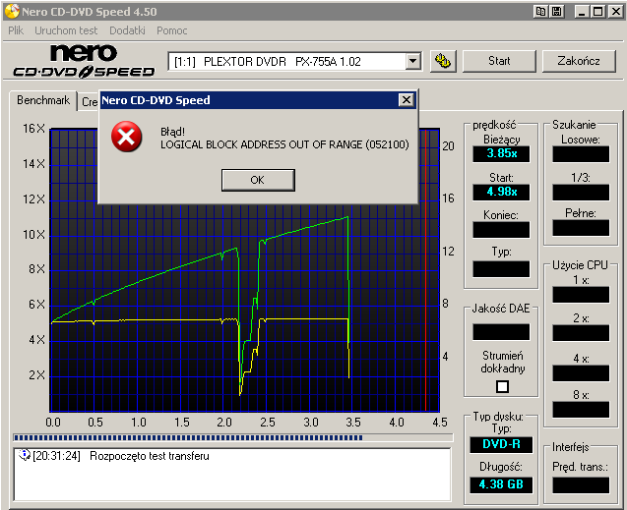Minimize the Nero CD-DVD Speed window
Viewport: 627px width, 510px height.
click(x=583, y=12)
